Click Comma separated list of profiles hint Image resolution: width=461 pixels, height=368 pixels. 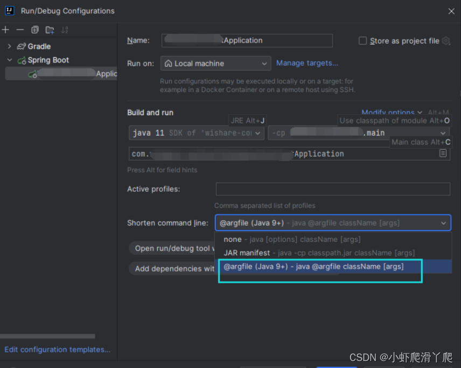[x=264, y=206]
